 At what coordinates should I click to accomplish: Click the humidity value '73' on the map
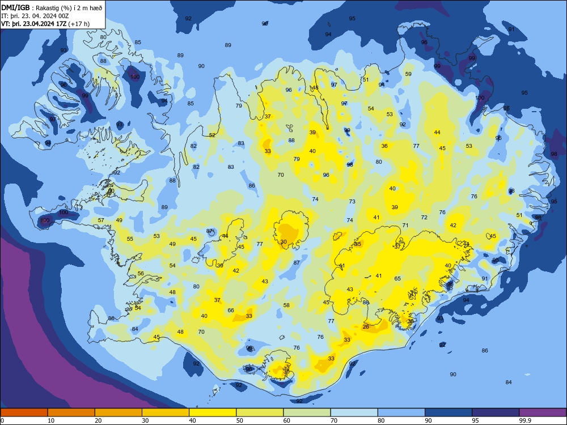[x=352, y=202]
